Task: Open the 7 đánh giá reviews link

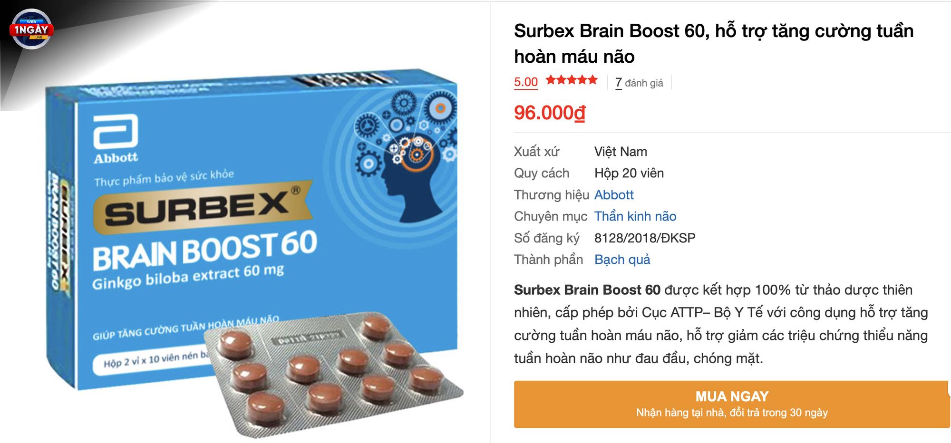Action: (x=639, y=83)
